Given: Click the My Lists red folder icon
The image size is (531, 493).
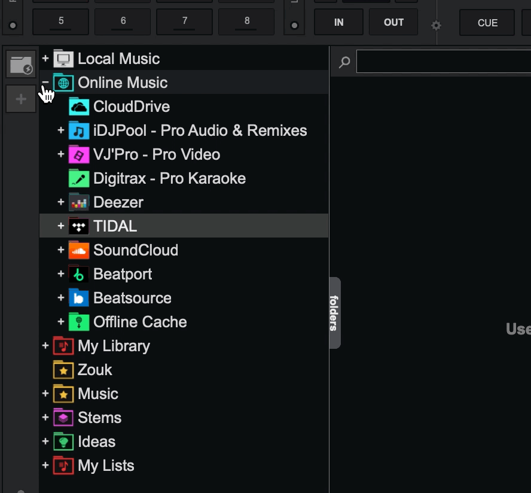Looking at the screenshot, I should point(63,466).
